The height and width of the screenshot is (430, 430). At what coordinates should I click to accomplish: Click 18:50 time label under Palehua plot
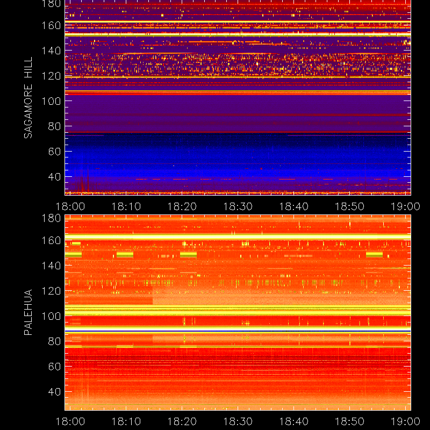pyautogui.click(x=350, y=421)
